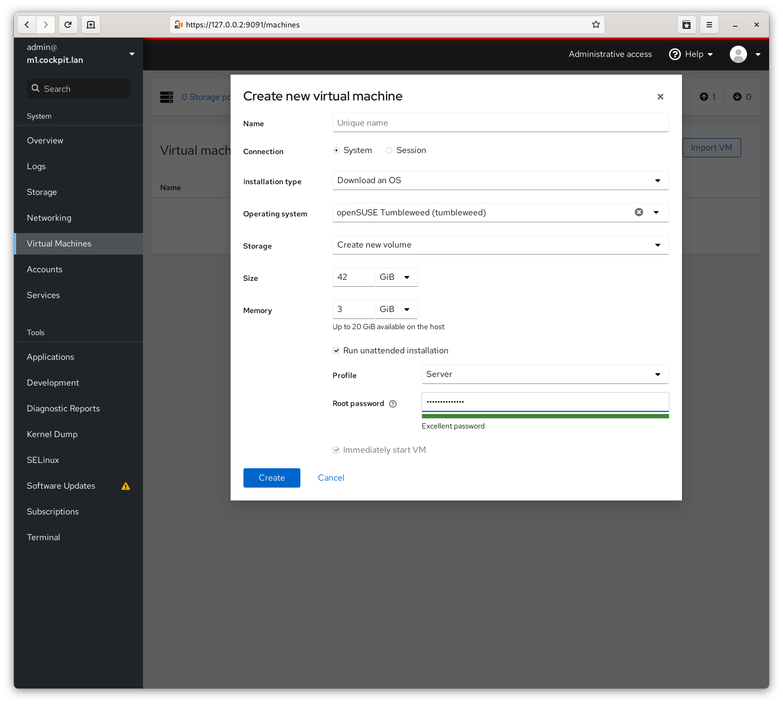Open the user avatar menu
Screen dimensions: 783x704
tap(745, 54)
